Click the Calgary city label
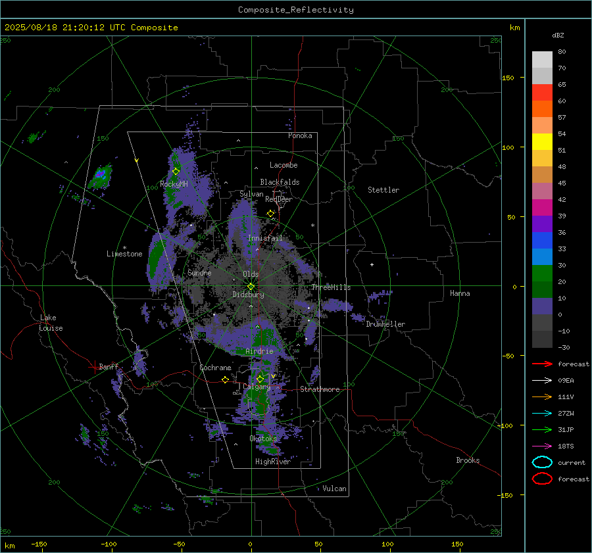The height and width of the screenshot is (553, 592). click(x=257, y=387)
